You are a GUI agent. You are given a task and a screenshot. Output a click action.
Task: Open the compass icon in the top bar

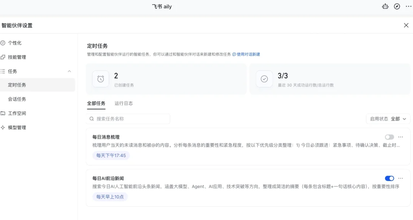click(397, 6)
